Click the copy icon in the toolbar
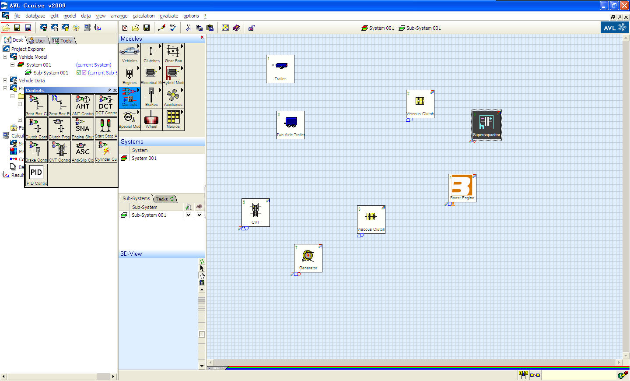 [199, 28]
